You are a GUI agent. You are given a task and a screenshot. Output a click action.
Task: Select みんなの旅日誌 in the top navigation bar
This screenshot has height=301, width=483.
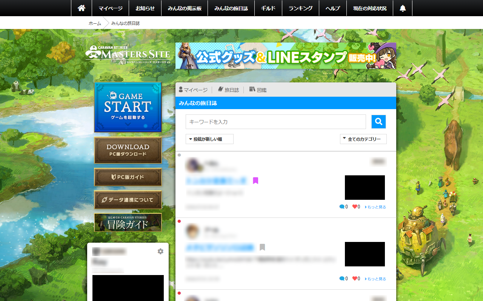231,8
